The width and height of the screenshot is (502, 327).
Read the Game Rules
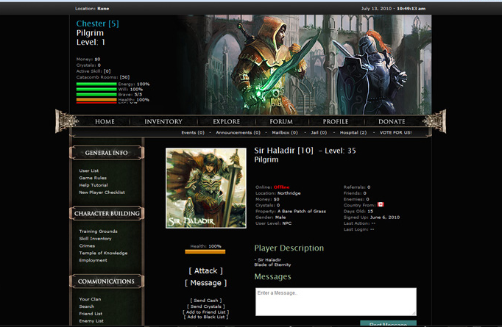click(93, 178)
